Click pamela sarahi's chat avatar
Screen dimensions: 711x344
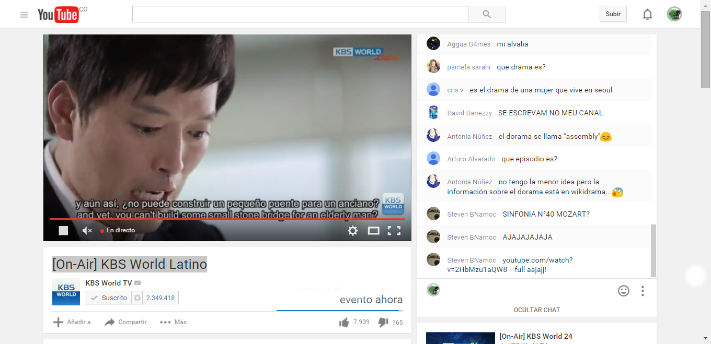(433, 66)
